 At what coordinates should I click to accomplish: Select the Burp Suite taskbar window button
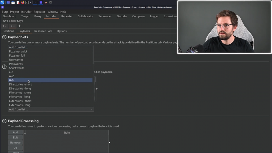[x=41, y=2]
